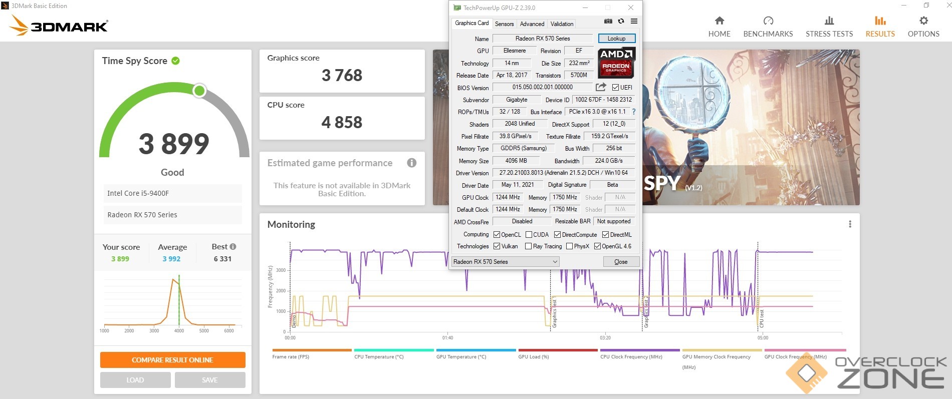Click the Save button

tap(210, 380)
